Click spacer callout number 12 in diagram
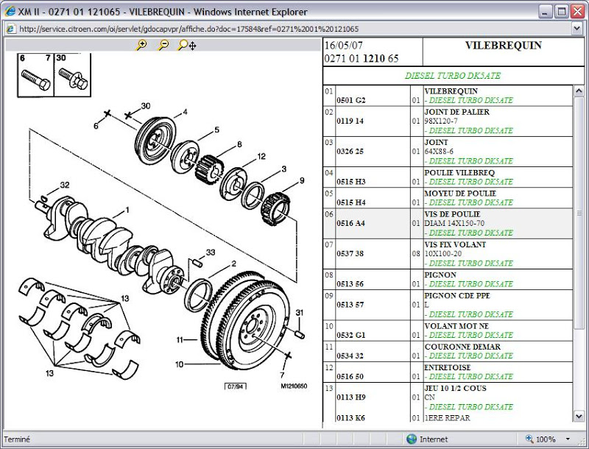 tap(261, 156)
